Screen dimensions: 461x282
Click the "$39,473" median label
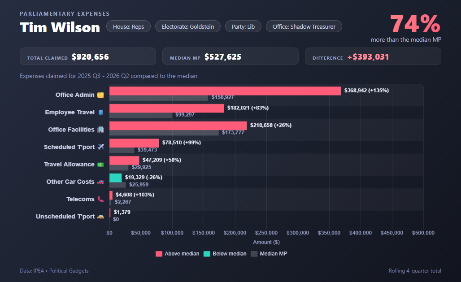point(147,150)
